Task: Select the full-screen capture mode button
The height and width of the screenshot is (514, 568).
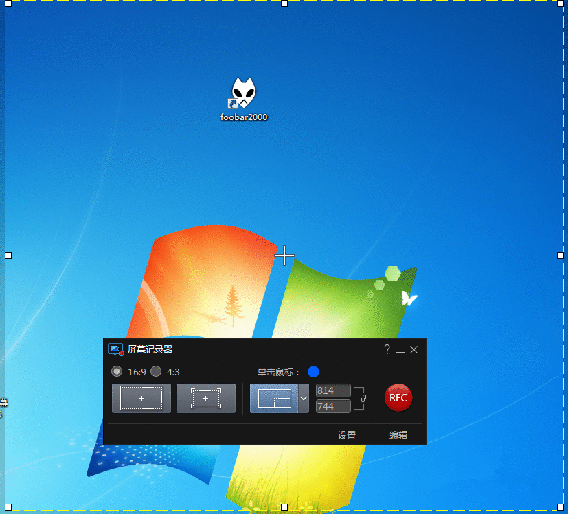Action: coord(141,398)
